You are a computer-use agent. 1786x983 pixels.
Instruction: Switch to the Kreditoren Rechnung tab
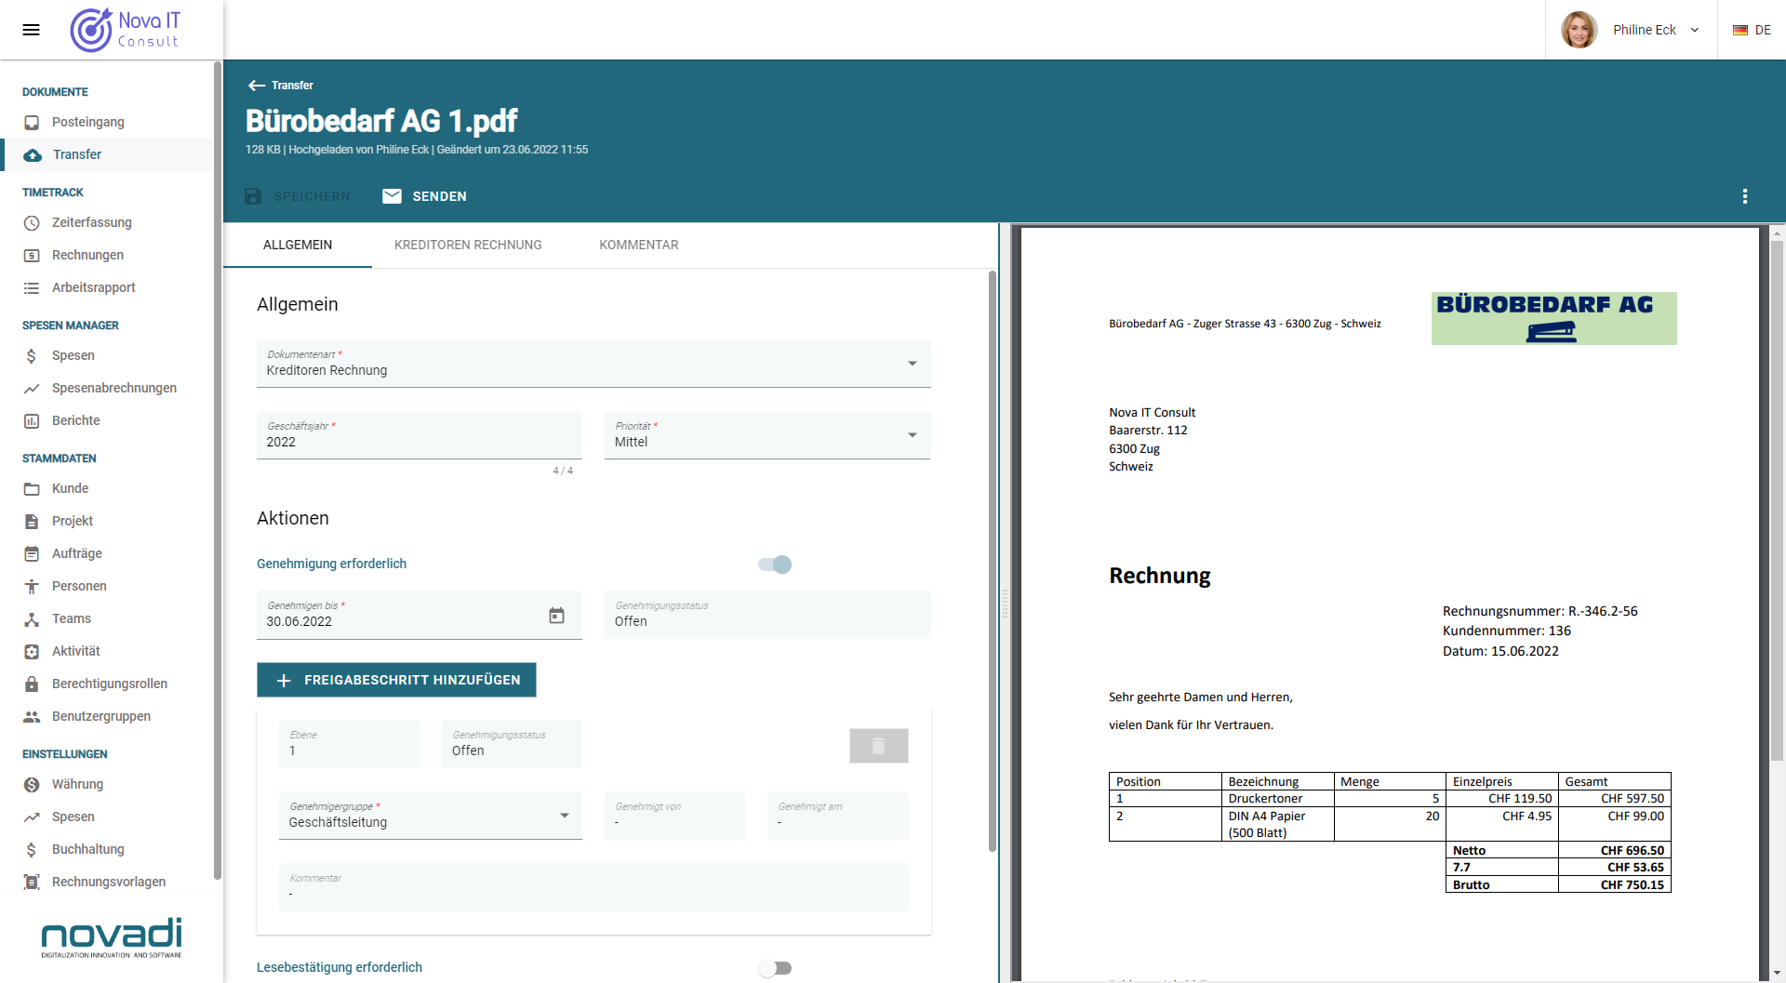pyautogui.click(x=468, y=246)
